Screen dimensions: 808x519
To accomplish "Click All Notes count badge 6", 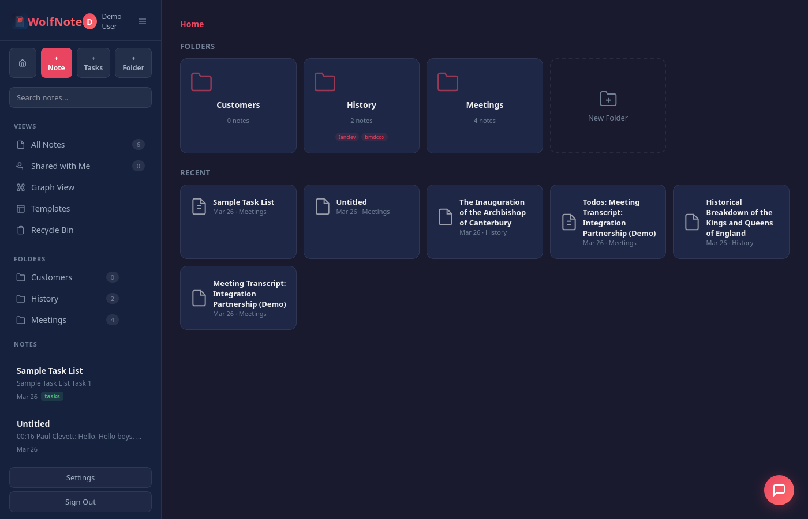I will (139, 145).
